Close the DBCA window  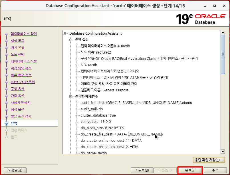(x=224, y=6)
